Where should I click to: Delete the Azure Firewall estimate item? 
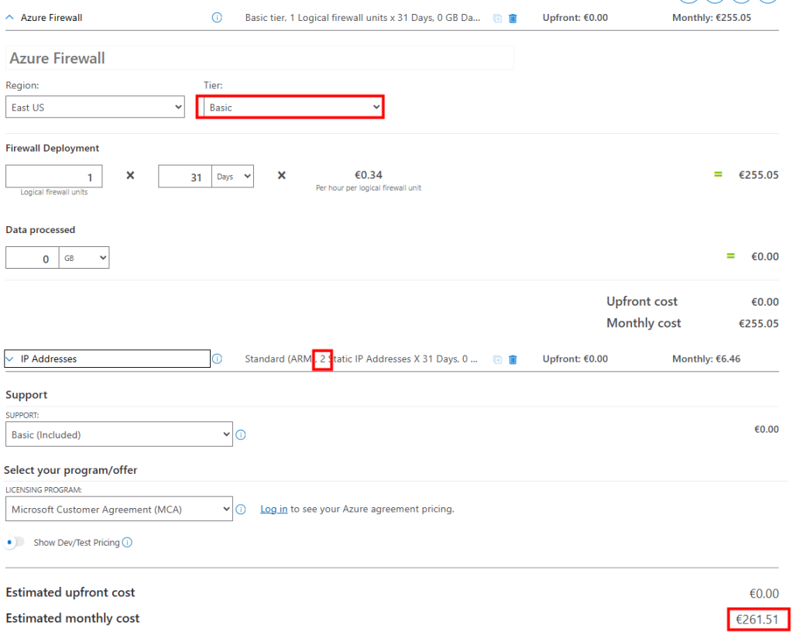[513, 19]
